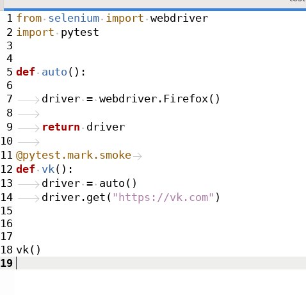Viewport: 306px width, 295px height.
Task: Click 'pytest' on line 2
Action: pos(80,33)
